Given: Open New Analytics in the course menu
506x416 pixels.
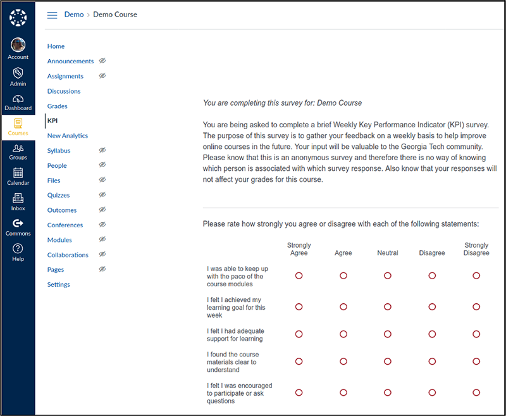Looking at the screenshot, I should 67,136.
